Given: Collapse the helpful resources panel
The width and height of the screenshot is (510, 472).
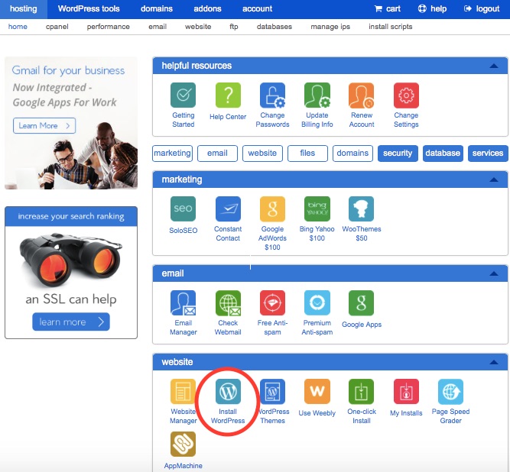Looking at the screenshot, I should click(494, 66).
